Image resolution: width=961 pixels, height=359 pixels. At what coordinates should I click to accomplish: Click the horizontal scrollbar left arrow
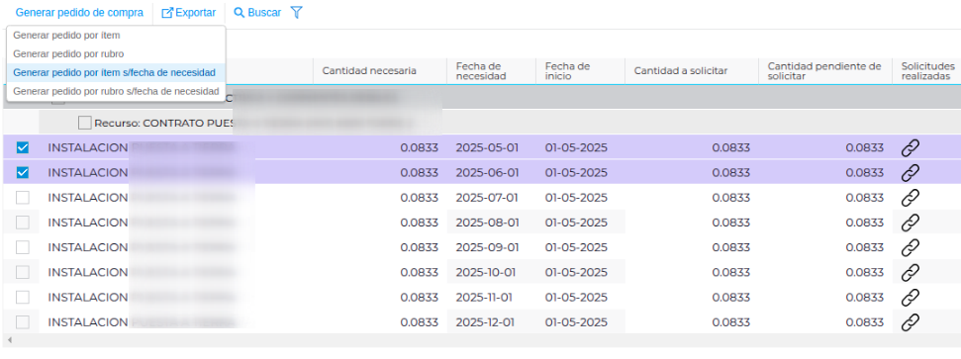click(x=9, y=340)
